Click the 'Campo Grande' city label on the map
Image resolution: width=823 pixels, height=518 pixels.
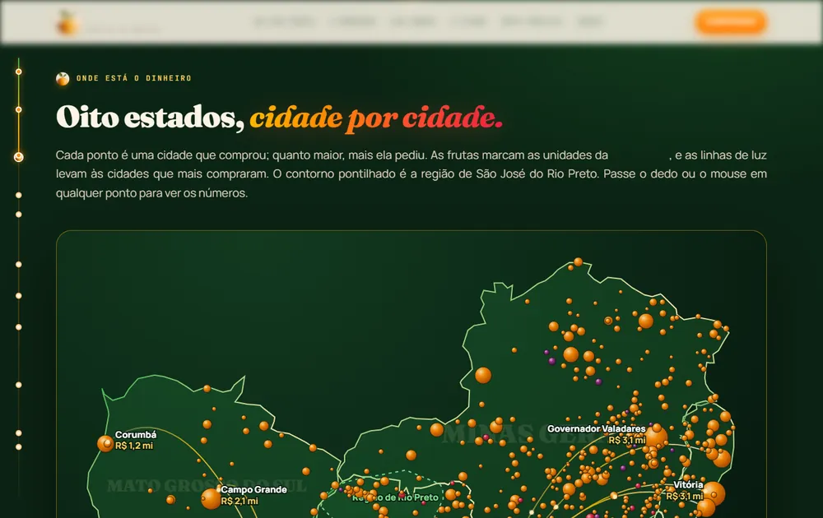click(254, 490)
